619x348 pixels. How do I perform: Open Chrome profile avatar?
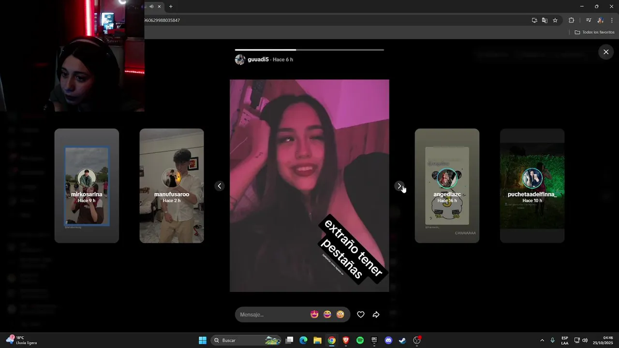[600, 20]
